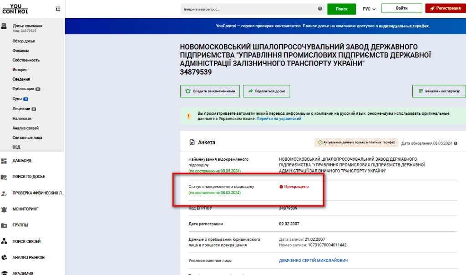This screenshot has height=275, width=466.
Task: Follow the индивидуальных тарифах link
Action: coord(404,26)
